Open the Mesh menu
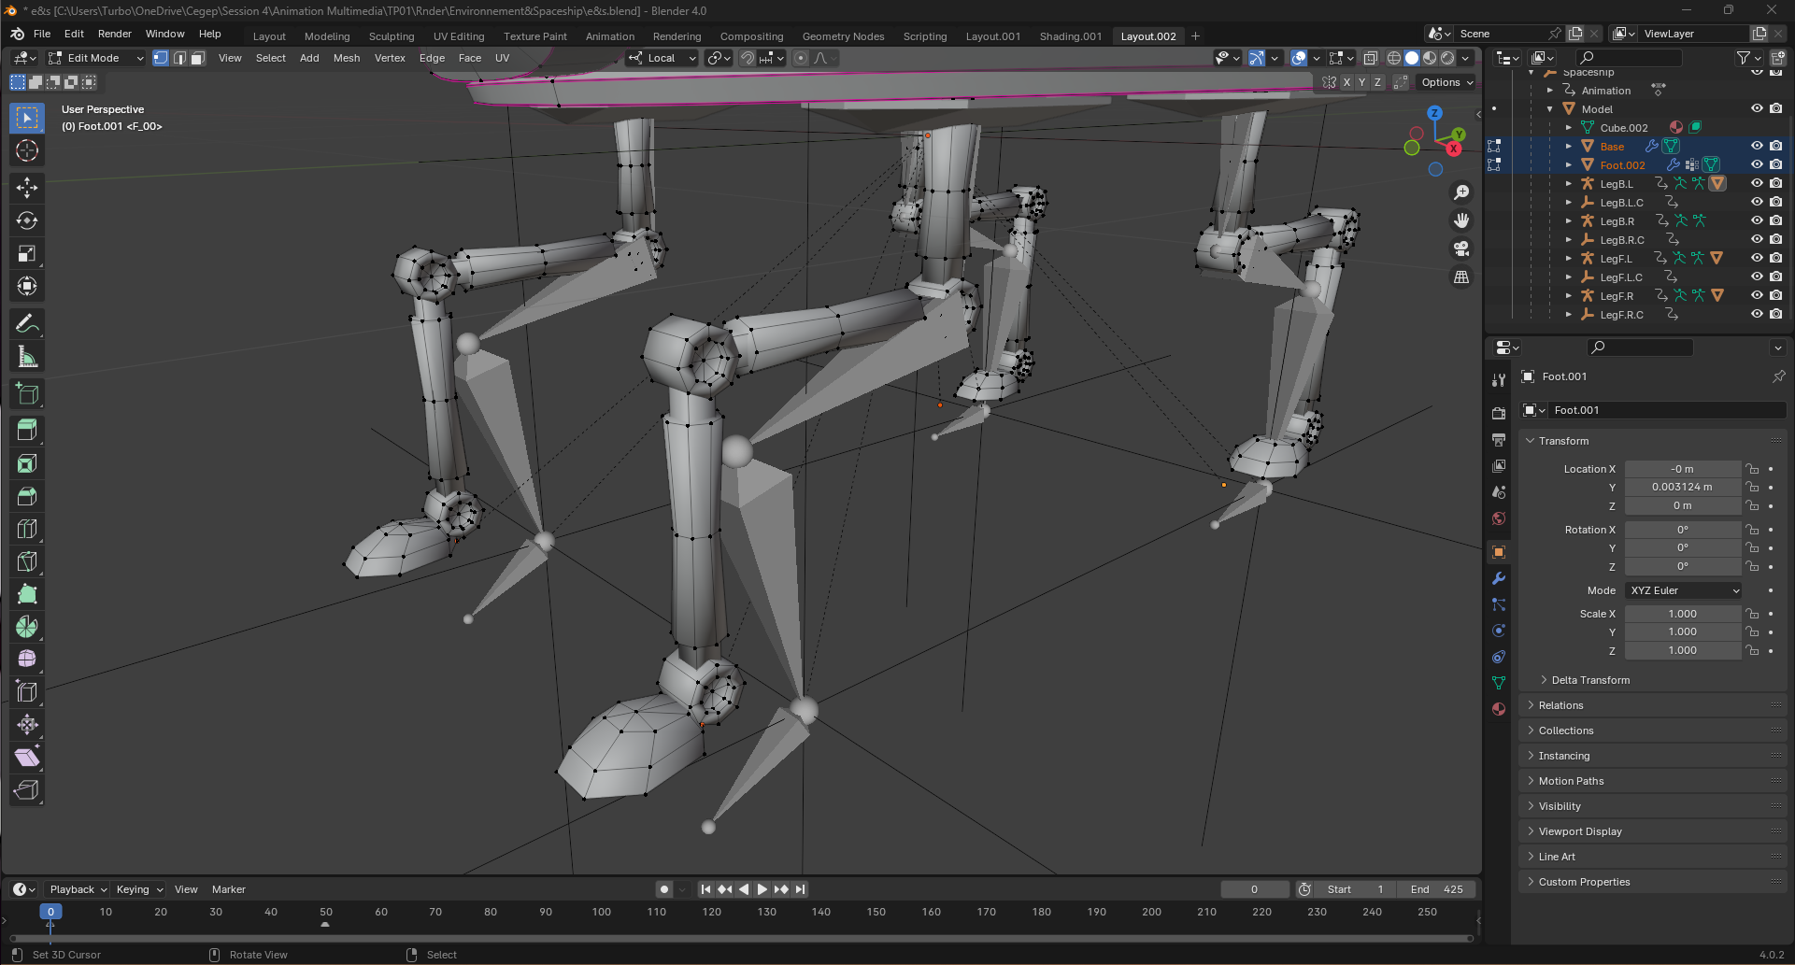The height and width of the screenshot is (965, 1795). (x=346, y=58)
